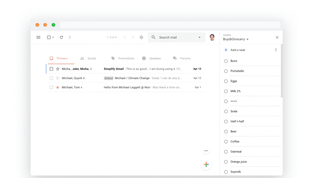Click the Orange juice task text
This screenshot has width=313, height=178.
coord(239,162)
